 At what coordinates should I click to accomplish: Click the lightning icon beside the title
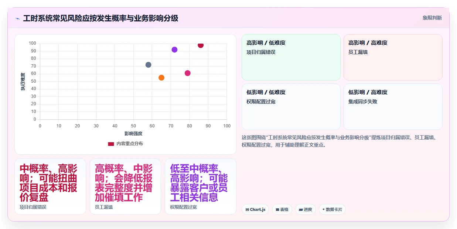click(x=17, y=18)
